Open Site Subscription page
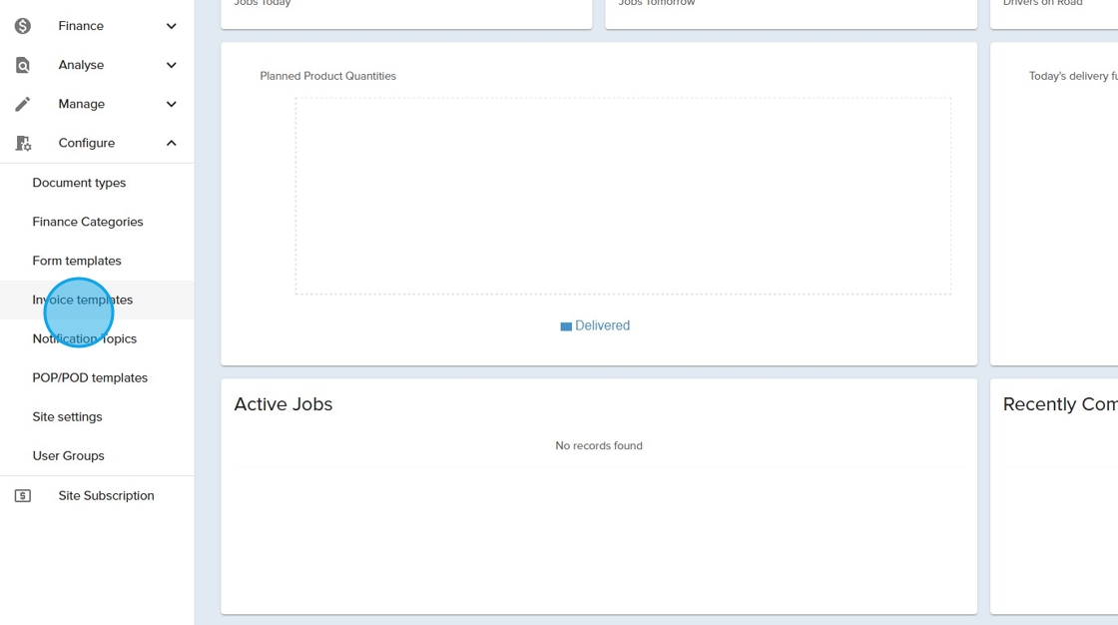 pos(106,496)
